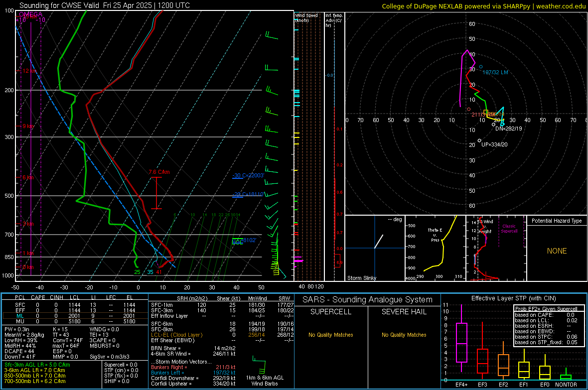The height and width of the screenshot is (390, 588).
Task: Click the Prob EF2+ Given Supercell header
Action: (546, 309)
